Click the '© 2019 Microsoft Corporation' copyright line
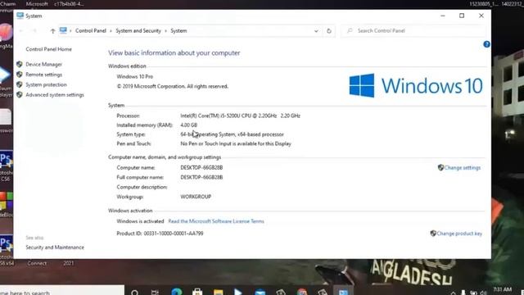Screen dimensions: 524x295 (x=173, y=86)
